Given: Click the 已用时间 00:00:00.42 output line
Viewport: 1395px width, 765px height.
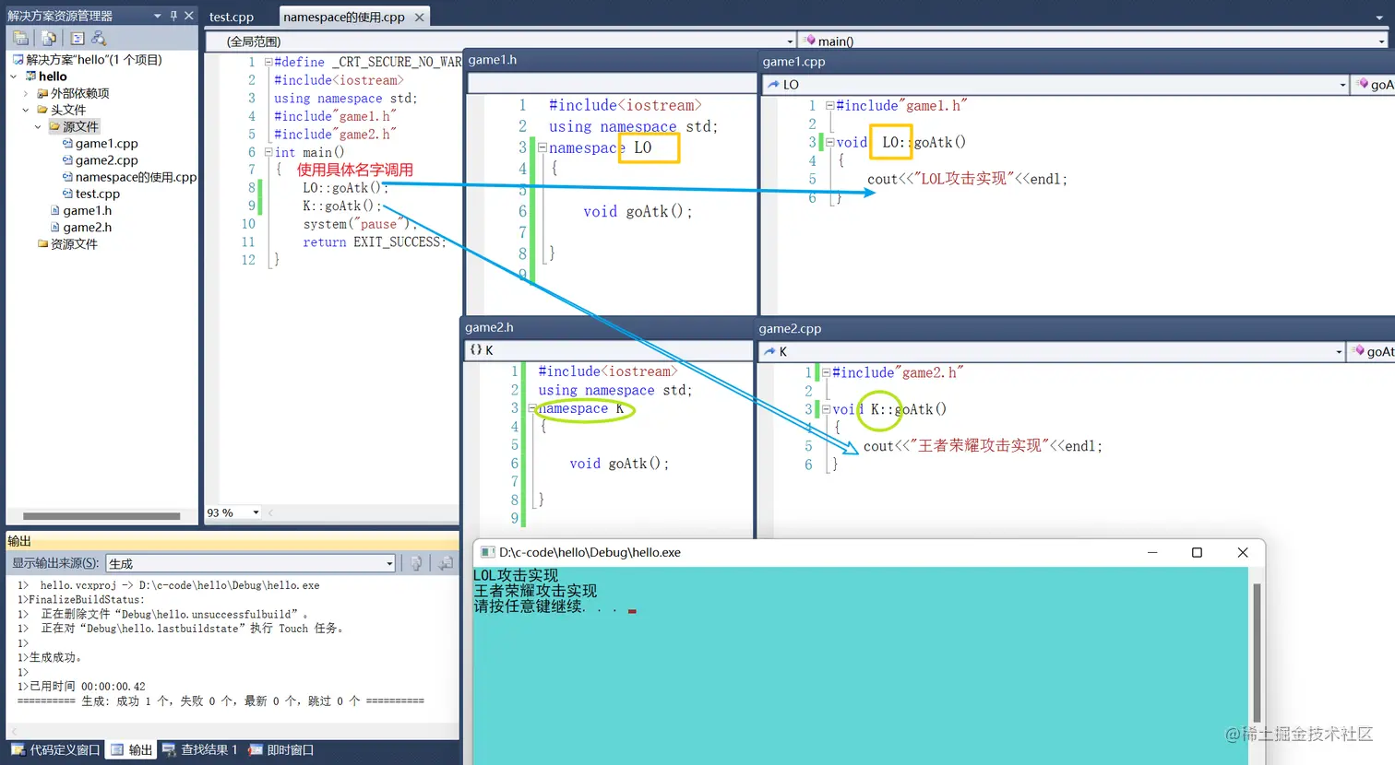Looking at the screenshot, I should point(81,687).
